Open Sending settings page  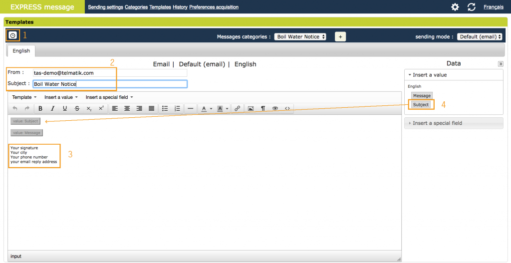106,7
